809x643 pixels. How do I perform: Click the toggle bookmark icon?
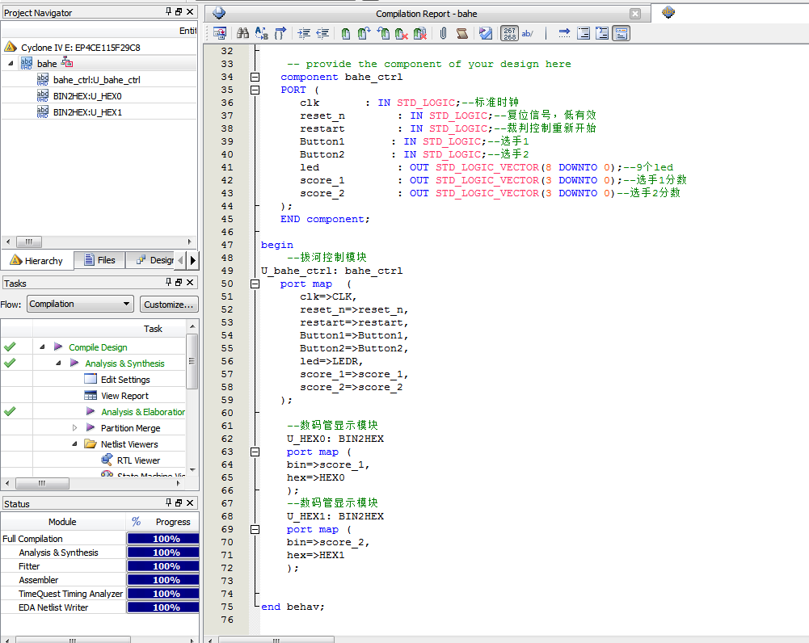click(345, 33)
